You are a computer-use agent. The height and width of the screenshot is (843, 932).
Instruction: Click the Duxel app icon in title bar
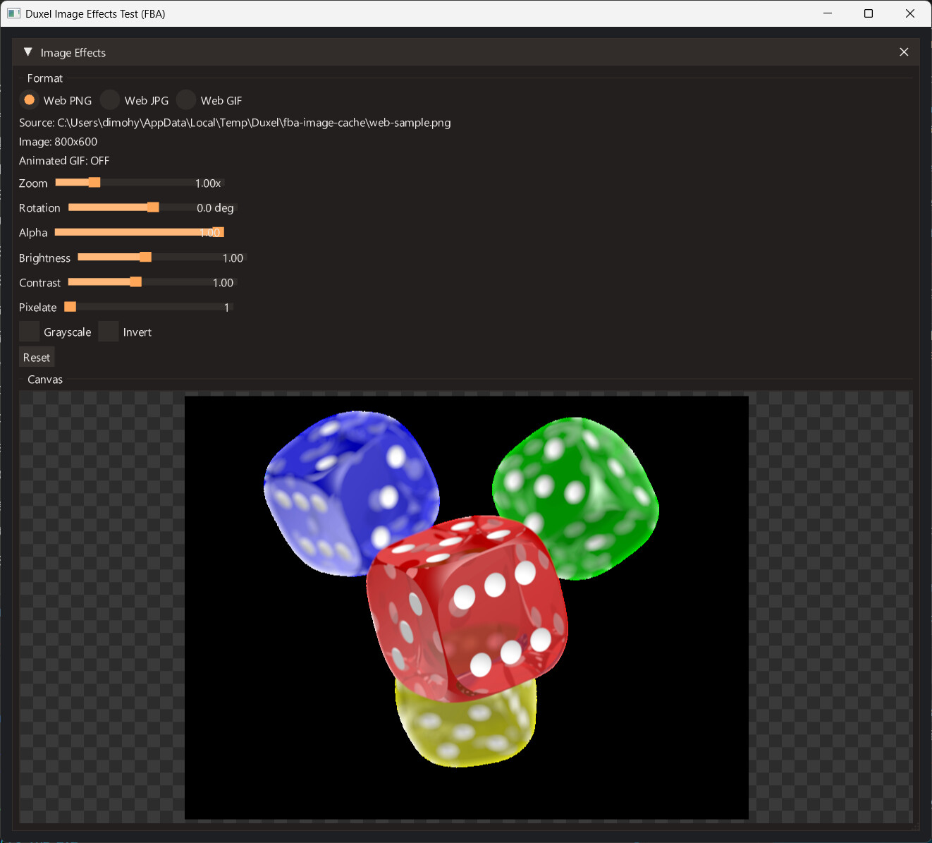pyautogui.click(x=13, y=13)
